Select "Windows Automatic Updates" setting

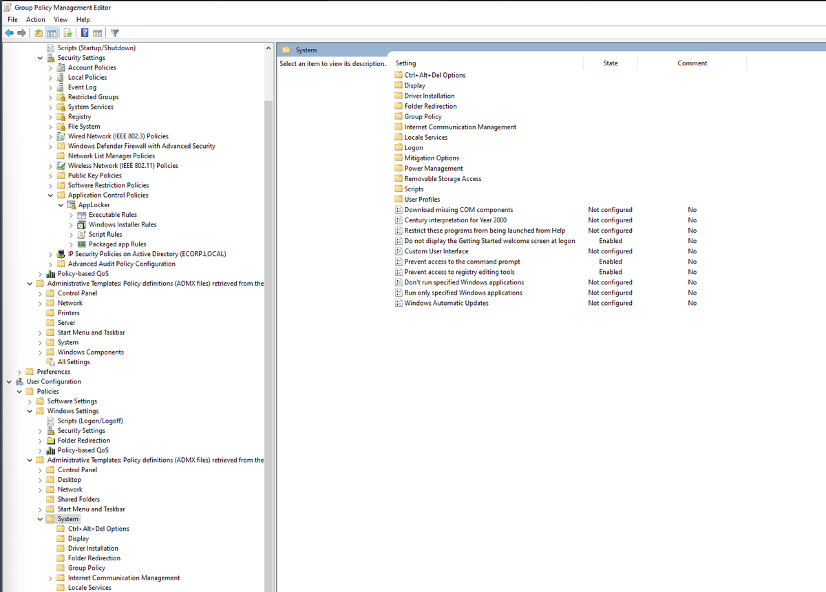(447, 303)
